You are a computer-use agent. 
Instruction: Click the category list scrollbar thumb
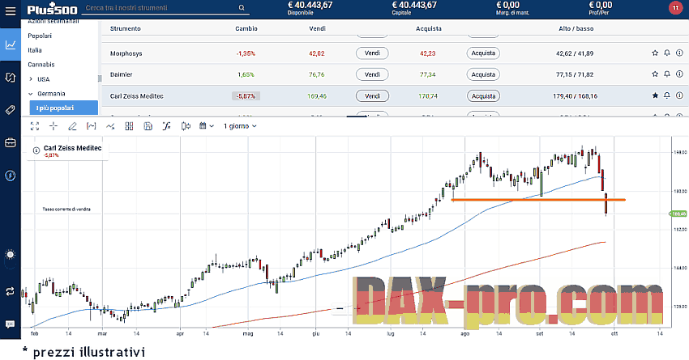[x=100, y=78]
